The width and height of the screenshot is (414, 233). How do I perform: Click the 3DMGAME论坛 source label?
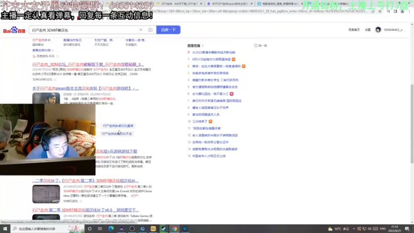pos(42,79)
